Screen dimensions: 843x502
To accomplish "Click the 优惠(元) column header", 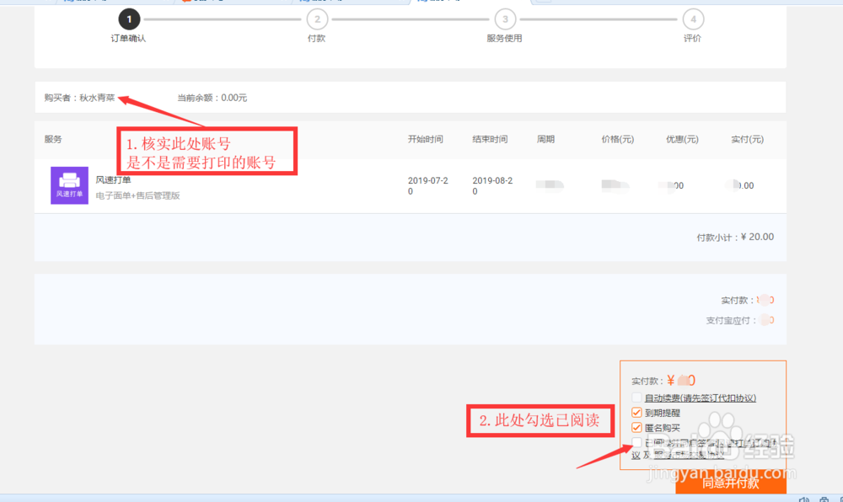I will pos(682,139).
